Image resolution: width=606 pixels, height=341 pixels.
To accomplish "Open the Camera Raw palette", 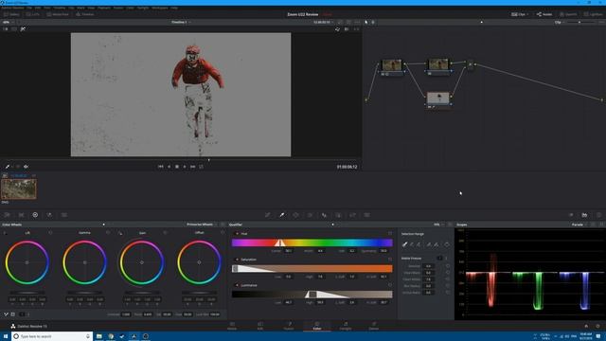I will (7, 215).
